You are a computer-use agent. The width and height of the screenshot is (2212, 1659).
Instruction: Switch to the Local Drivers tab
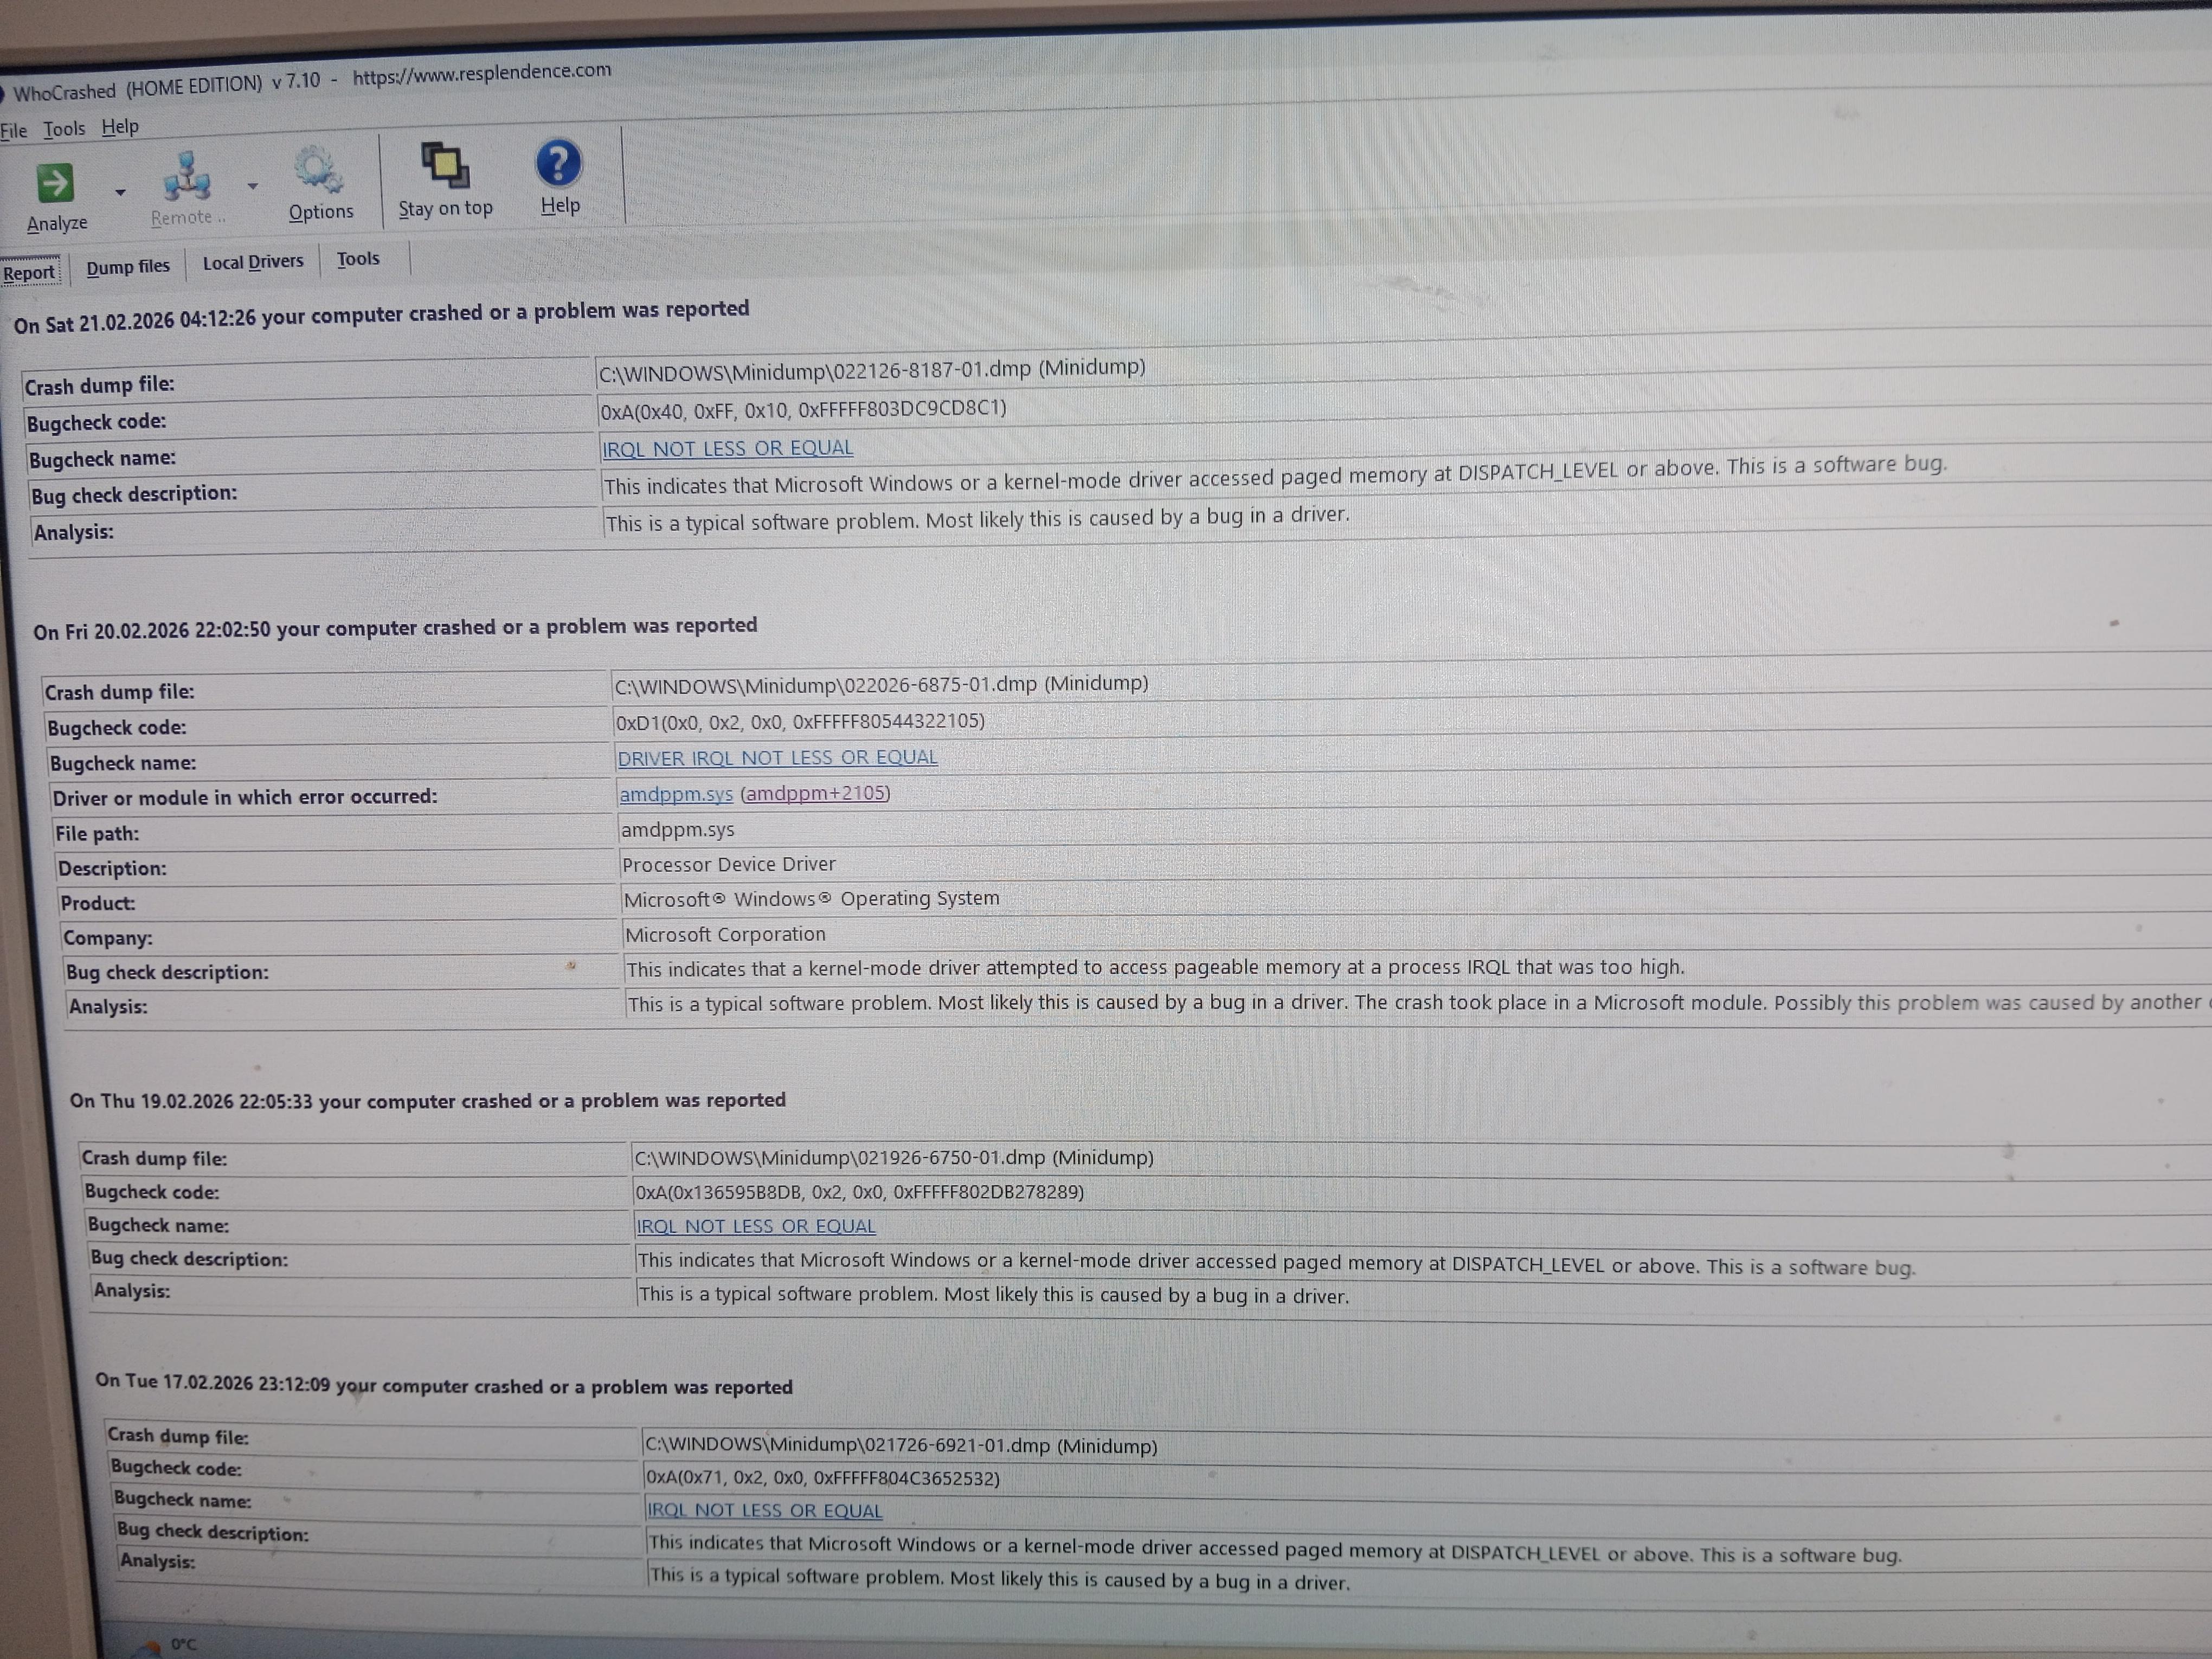(x=253, y=262)
